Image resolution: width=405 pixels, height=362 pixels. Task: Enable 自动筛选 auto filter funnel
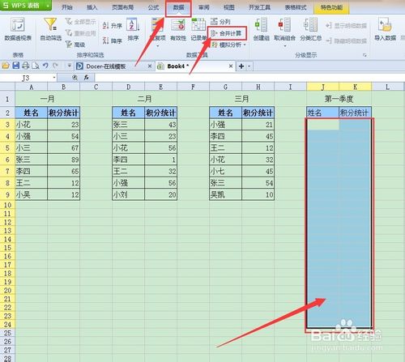click(x=51, y=29)
